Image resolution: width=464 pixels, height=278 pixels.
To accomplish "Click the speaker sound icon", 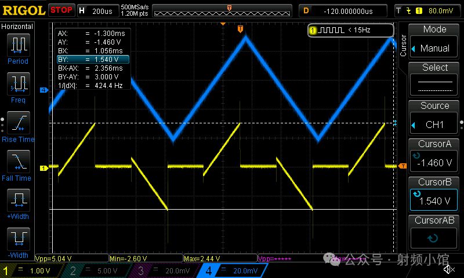I will [x=448, y=269].
